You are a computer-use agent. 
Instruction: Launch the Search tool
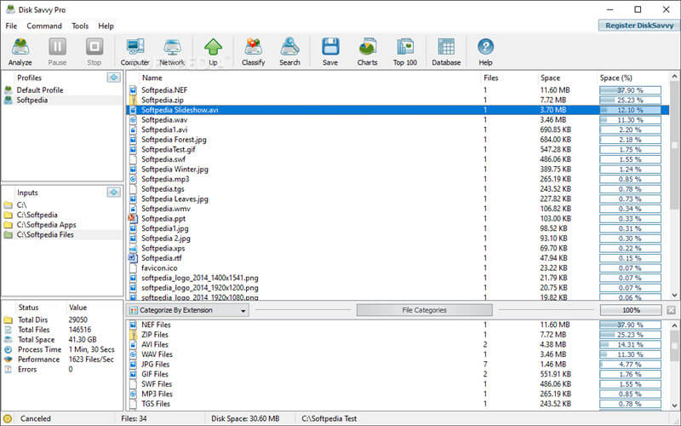tap(289, 51)
